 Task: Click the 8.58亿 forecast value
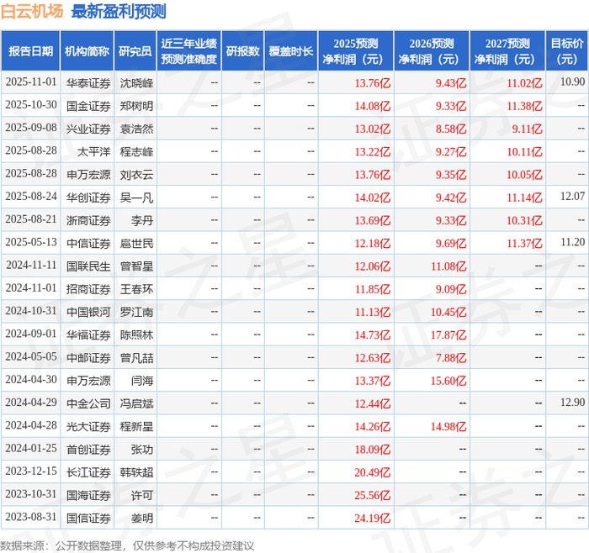(451, 129)
